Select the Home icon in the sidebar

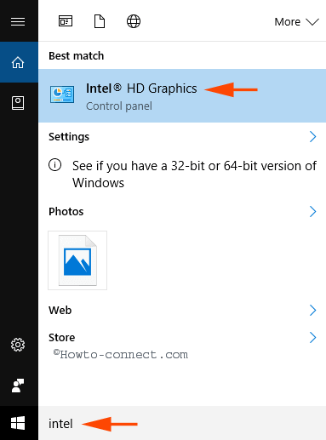tap(18, 62)
